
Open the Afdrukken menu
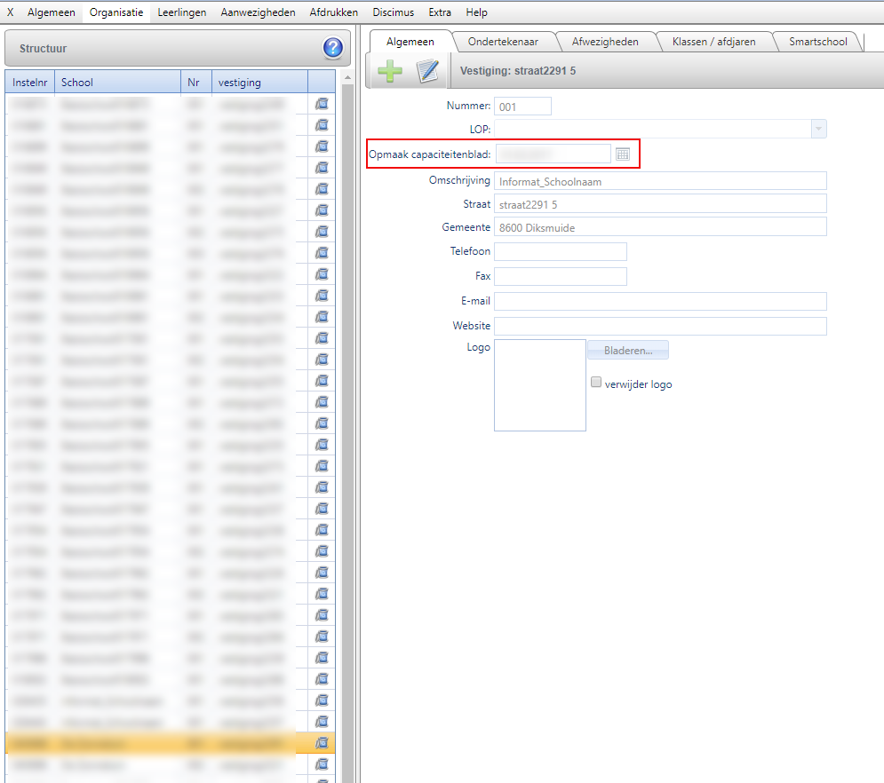[333, 12]
